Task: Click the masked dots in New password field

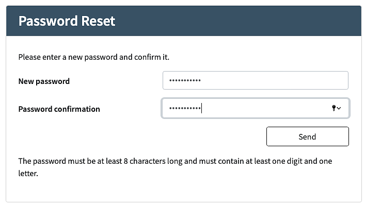Action: [185, 81]
